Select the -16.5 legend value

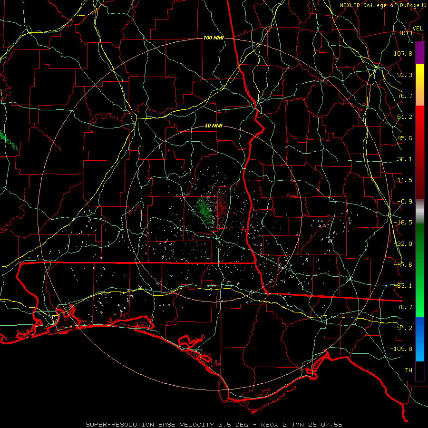point(403,223)
